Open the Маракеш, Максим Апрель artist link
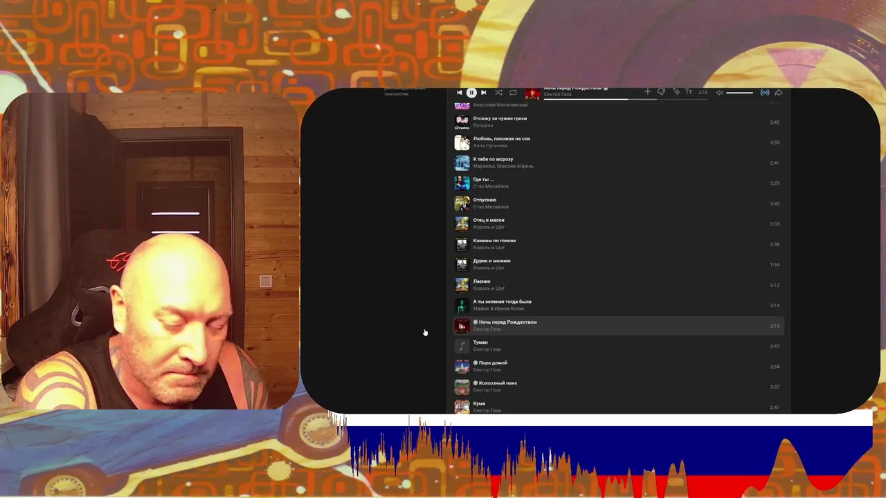Screen dimensions: 886x498 [x=503, y=166]
